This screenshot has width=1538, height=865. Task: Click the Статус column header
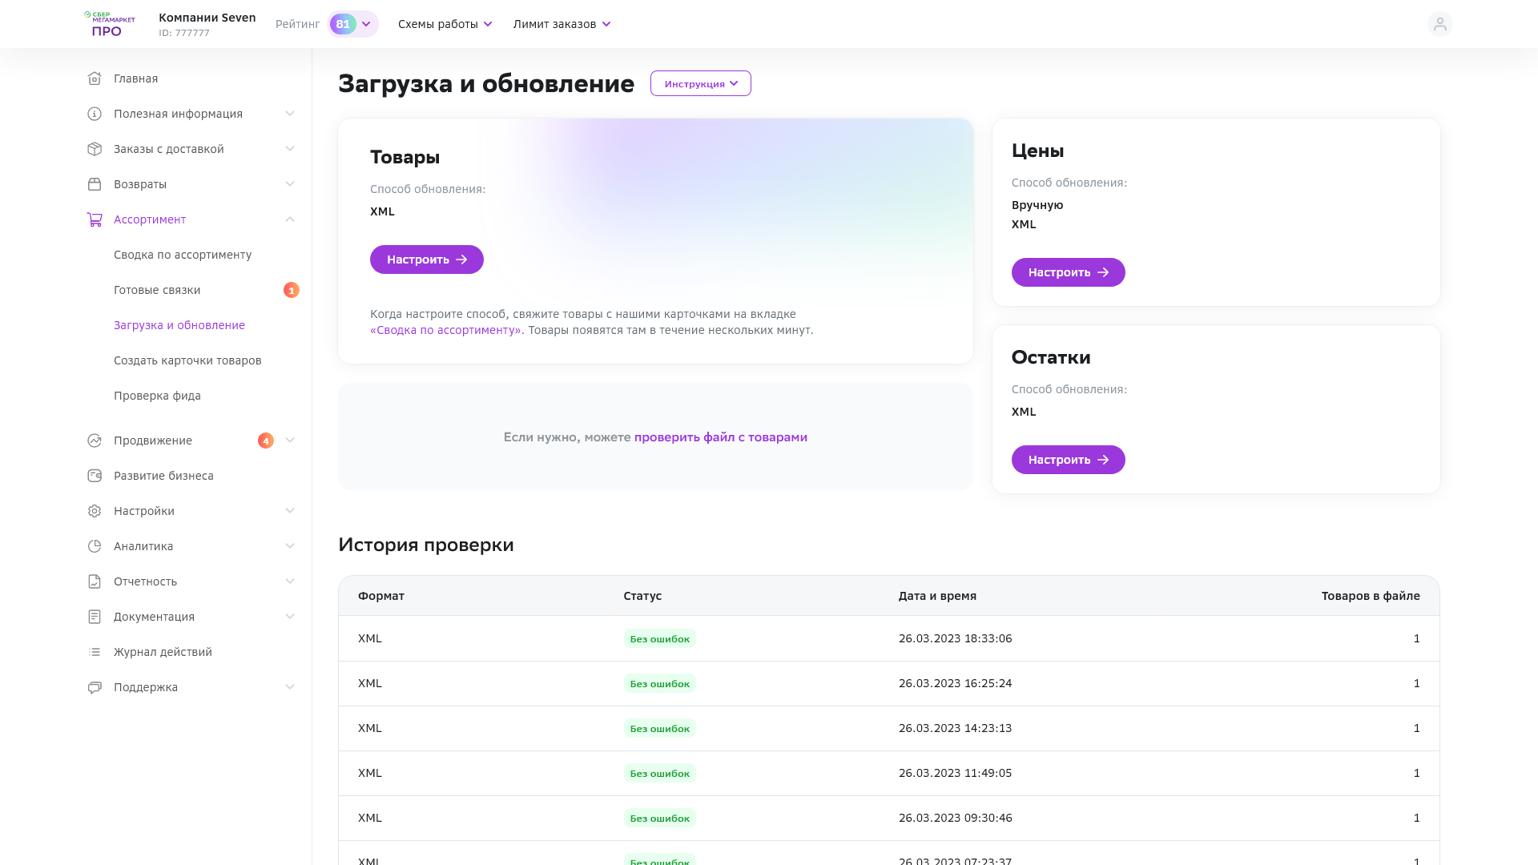click(x=642, y=596)
